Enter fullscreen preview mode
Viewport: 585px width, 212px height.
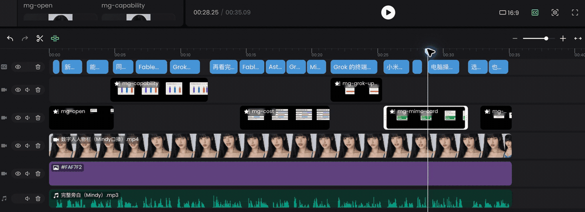[574, 13]
